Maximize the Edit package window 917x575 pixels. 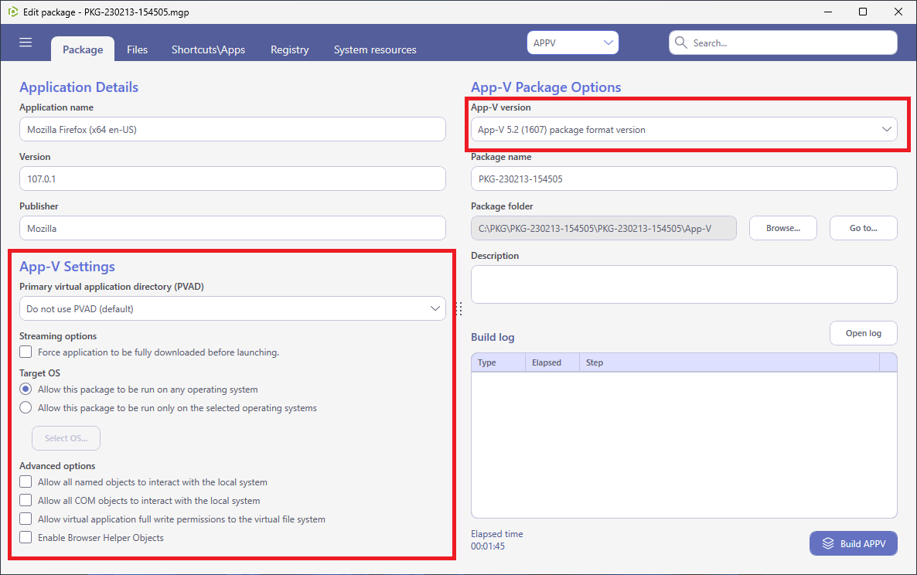pos(863,12)
